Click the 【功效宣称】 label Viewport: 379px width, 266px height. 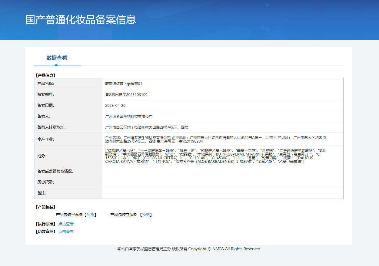pyautogui.click(x=45, y=232)
